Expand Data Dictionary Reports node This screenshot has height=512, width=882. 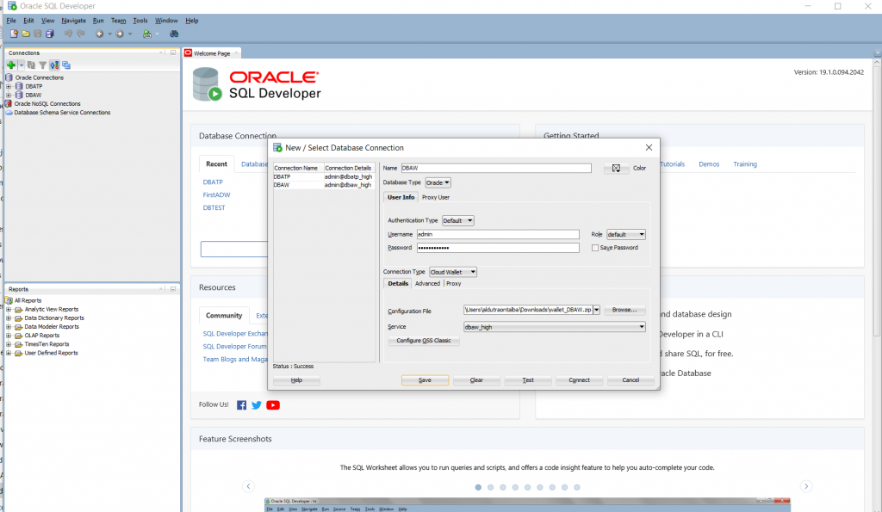coord(9,318)
